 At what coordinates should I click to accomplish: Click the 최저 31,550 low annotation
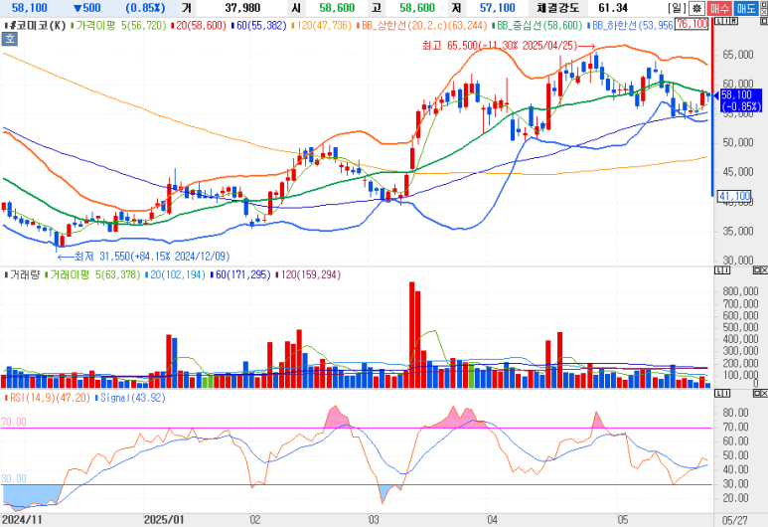tap(143, 257)
